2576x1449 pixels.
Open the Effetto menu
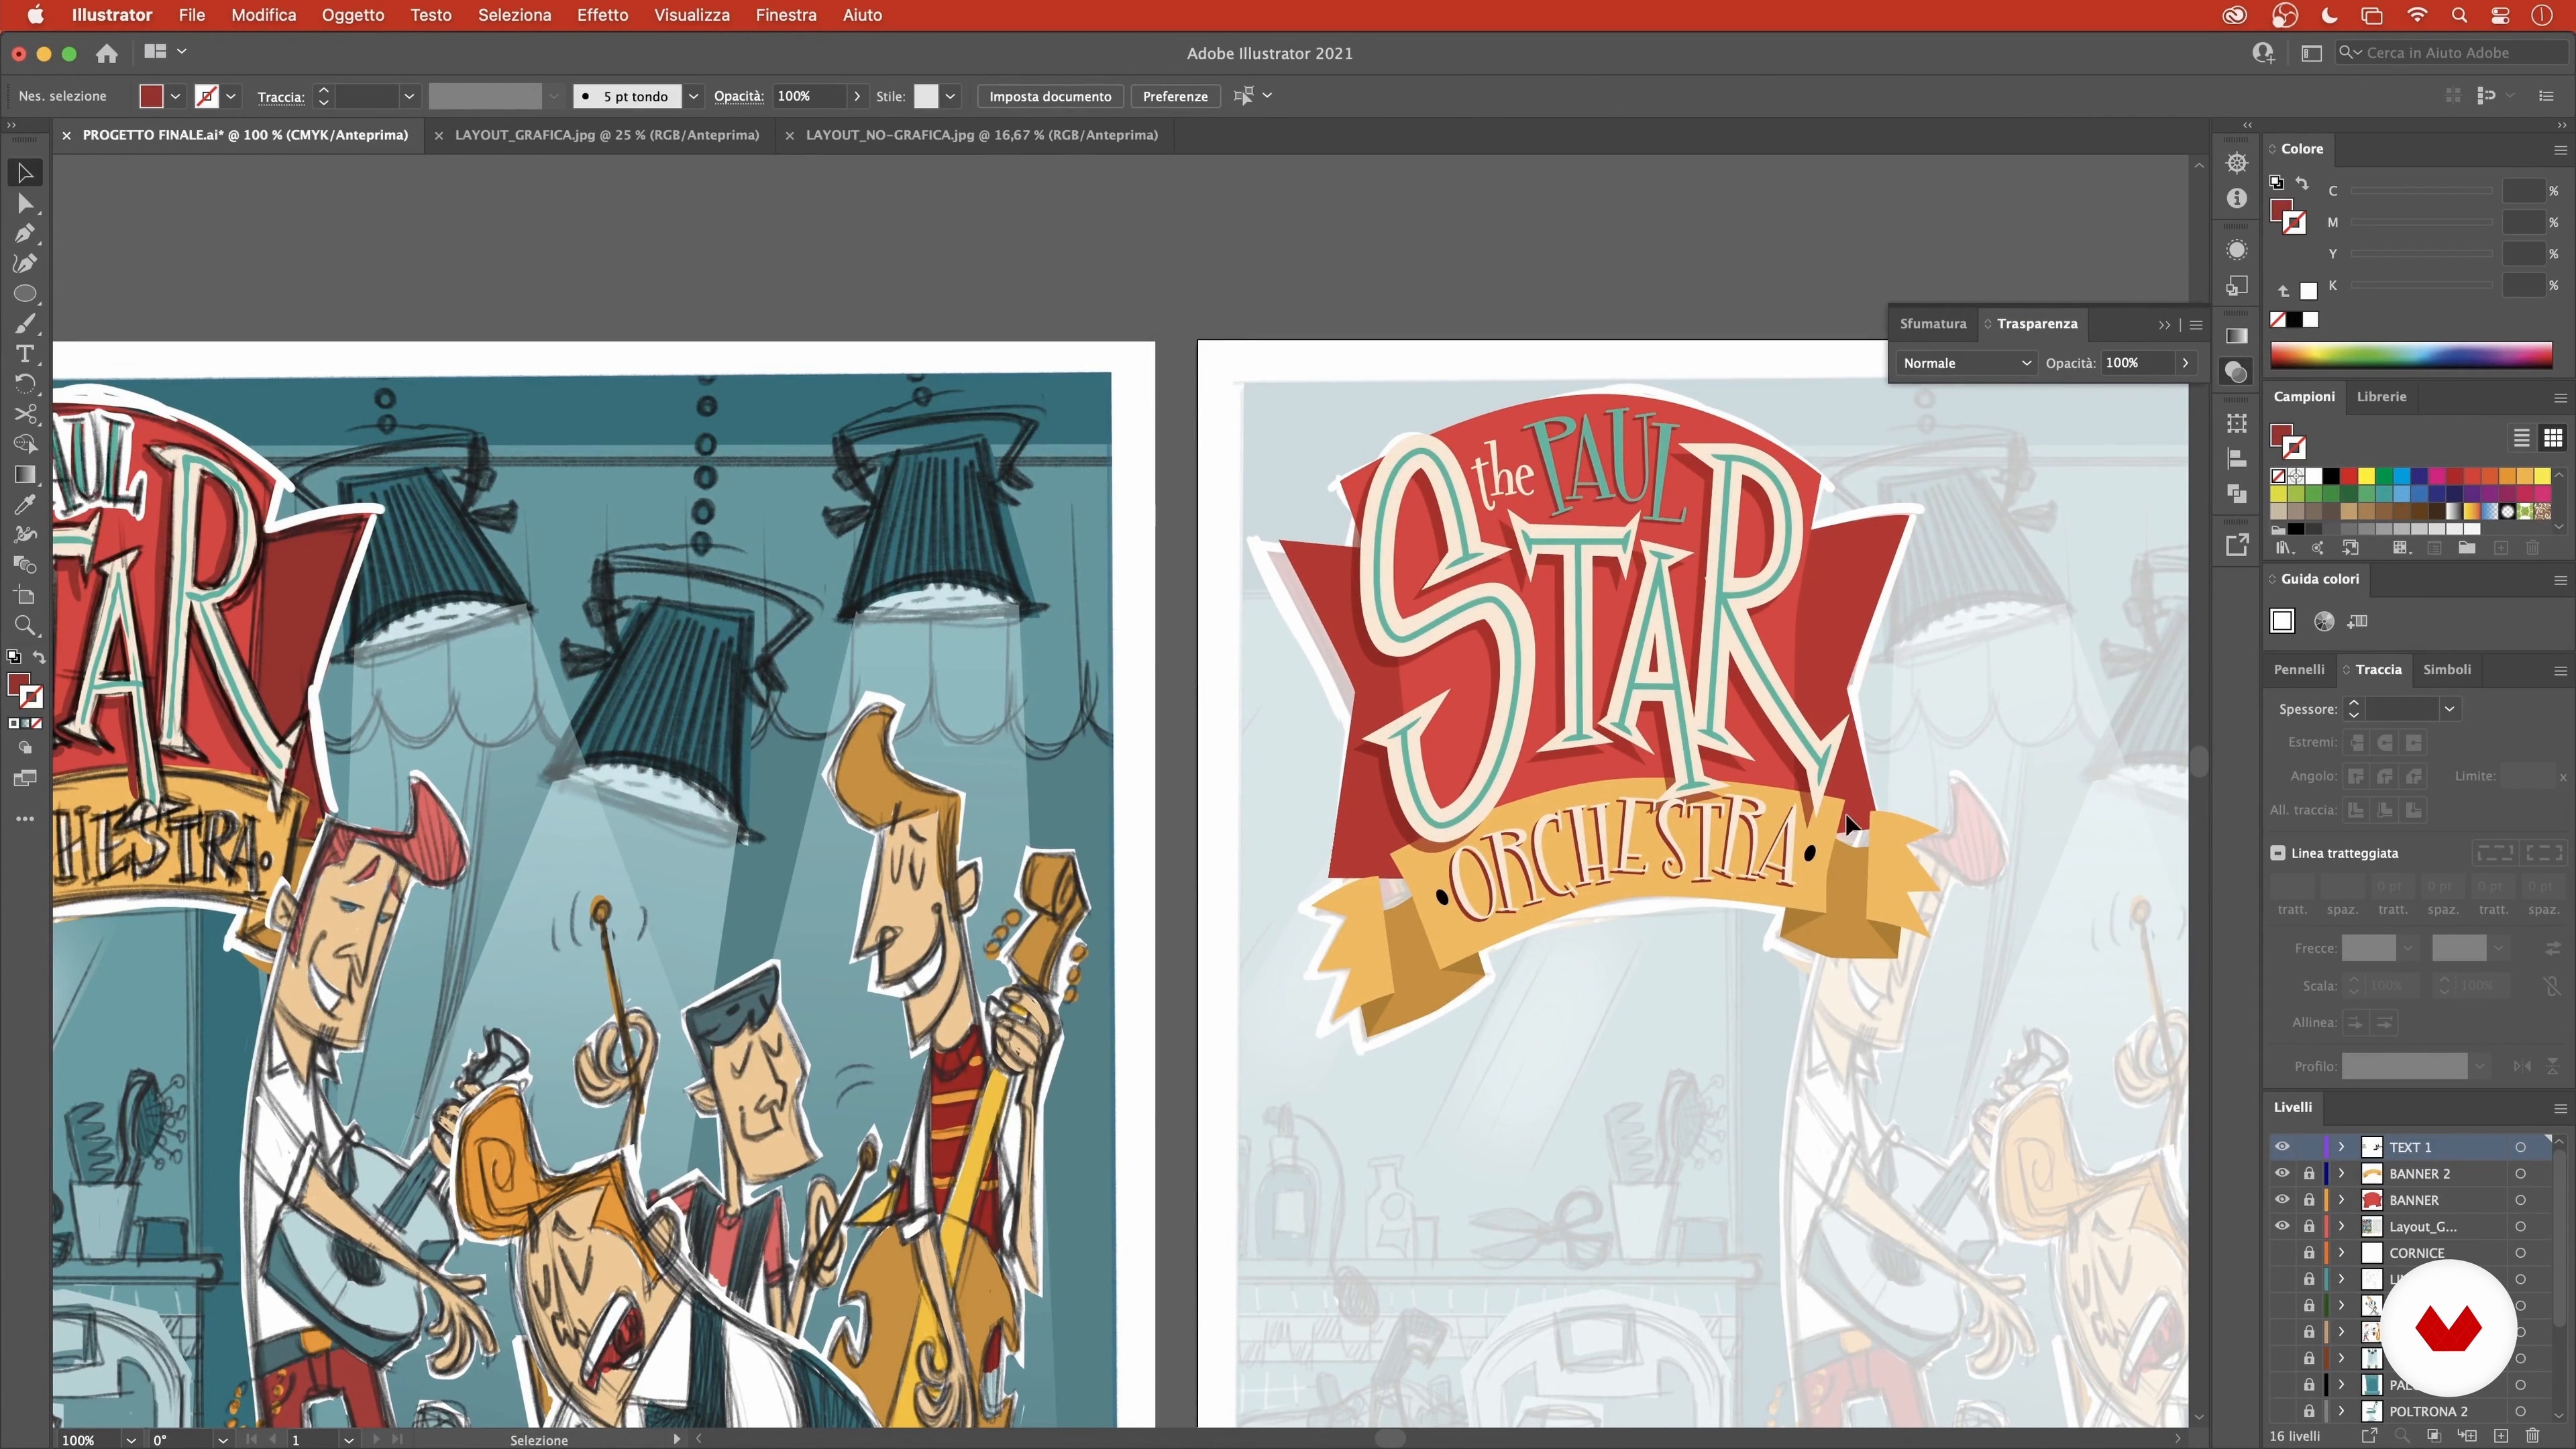coord(602,15)
